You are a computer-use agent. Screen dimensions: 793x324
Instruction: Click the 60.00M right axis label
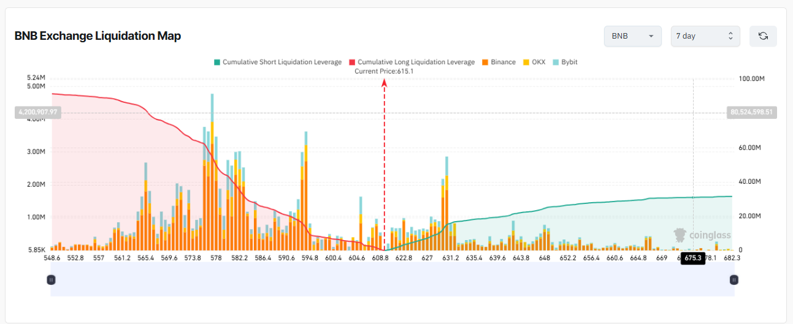pos(749,148)
